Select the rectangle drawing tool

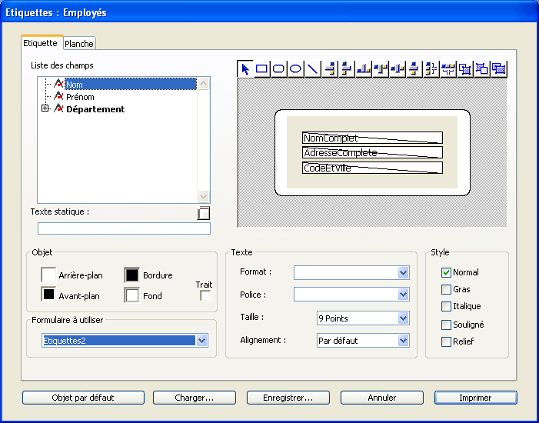pyautogui.click(x=262, y=68)
